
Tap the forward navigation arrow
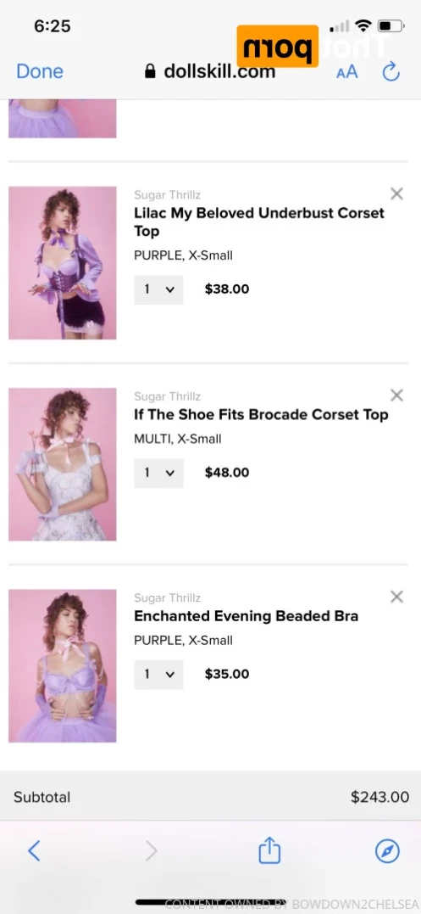(x=152, y=851)
